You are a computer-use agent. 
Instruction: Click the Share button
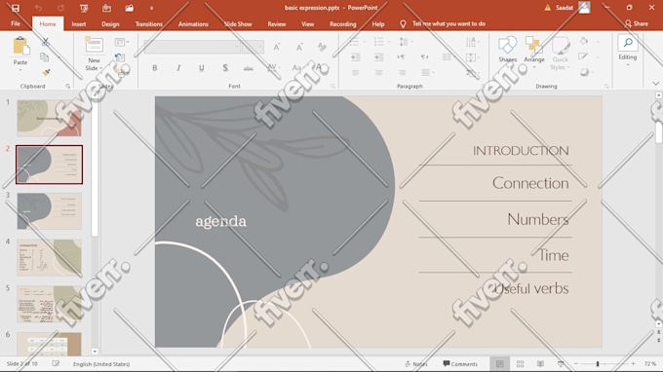pos(637,23)
